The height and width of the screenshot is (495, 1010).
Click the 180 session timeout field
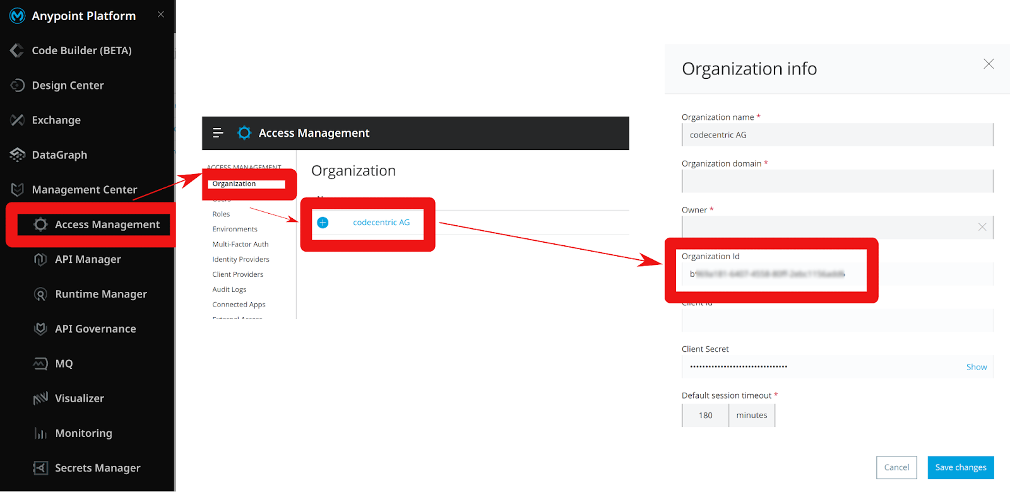705,416
